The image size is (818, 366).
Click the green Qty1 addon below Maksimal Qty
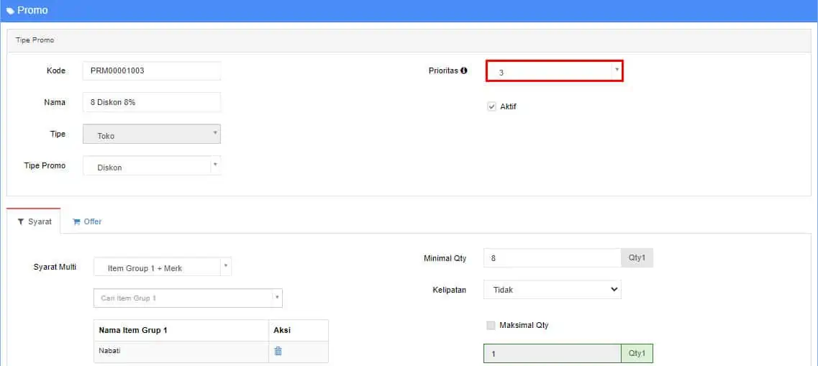pos(637,354)
